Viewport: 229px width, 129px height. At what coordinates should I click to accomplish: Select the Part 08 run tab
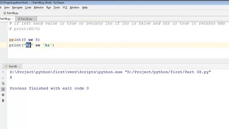(x=13, y=66)
